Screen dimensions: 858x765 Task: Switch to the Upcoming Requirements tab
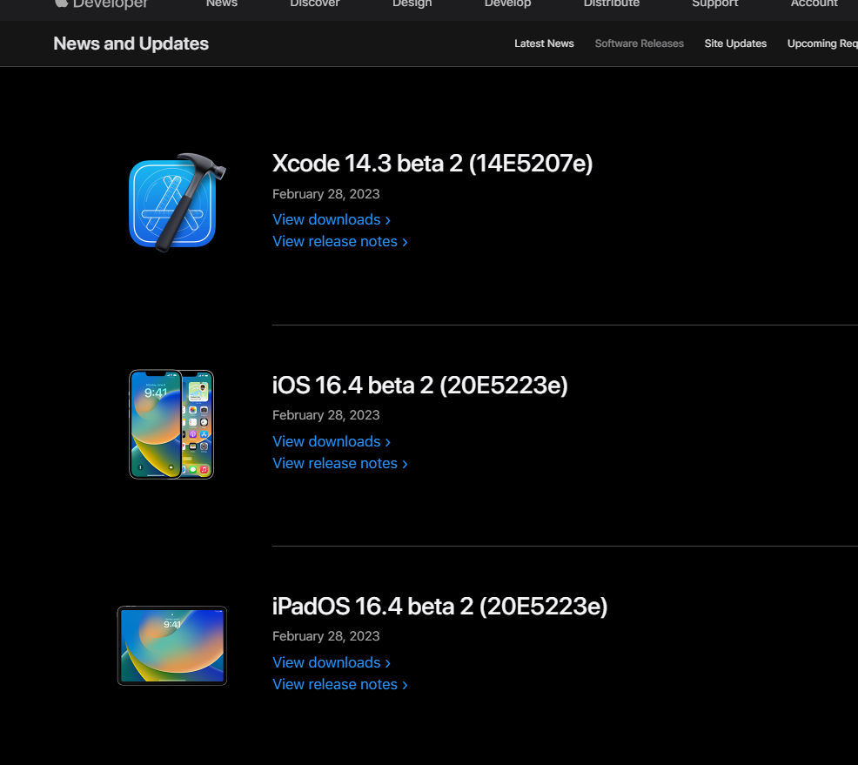pos(822,44)
